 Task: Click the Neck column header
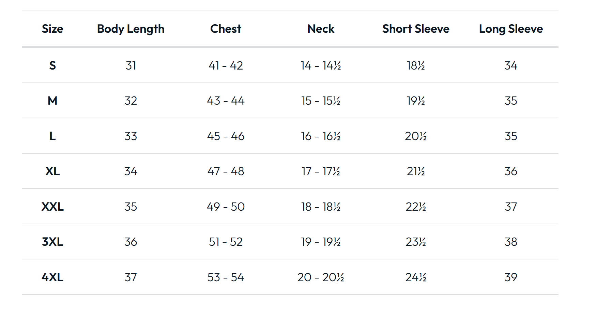[321, 29]
